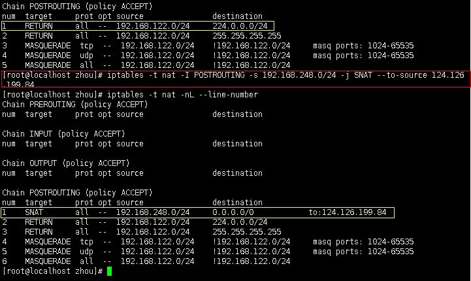Viewport: 471px width, 281px height.
Task: Click the "destination" header under Chain PREROUTING
Action: click(238, 114)
